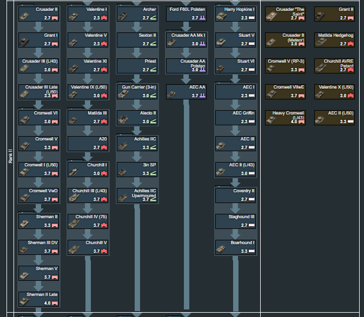Select the Valentine I tank thumbnail
Viewport: 364px width, 317px height.
[x=74, y=16]
